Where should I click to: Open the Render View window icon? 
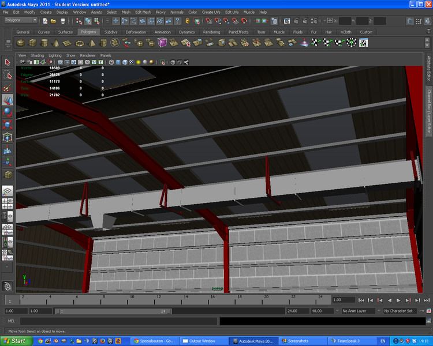click(287, 21)
